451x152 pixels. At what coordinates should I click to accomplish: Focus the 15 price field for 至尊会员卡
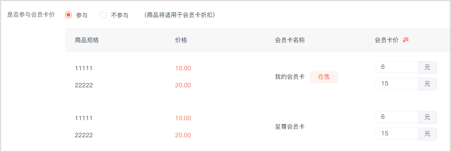pyautogui.click(x=396, y=134)
